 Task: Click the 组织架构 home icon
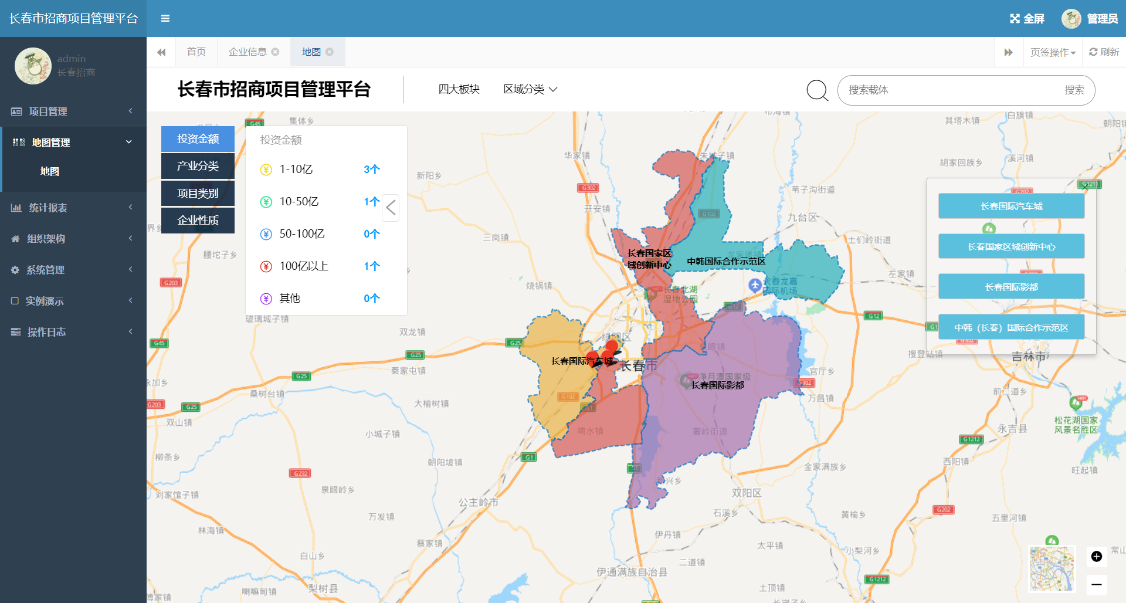[15, 239]
